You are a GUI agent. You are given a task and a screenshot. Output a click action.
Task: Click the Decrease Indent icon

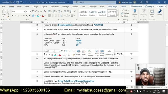tap(65, 11)
